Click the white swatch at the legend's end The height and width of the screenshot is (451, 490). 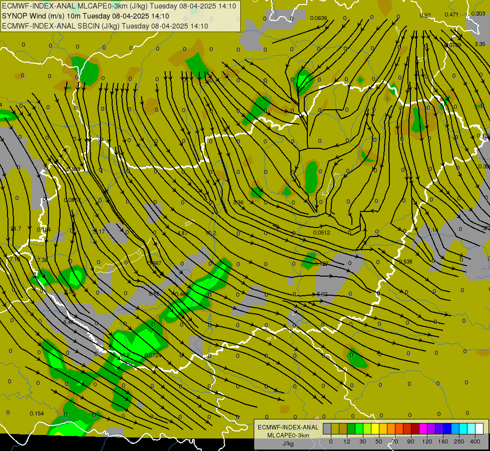[x=479, y=429]
